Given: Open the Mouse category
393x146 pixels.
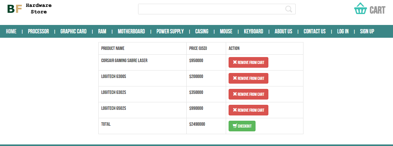Looking at the screenshot, I should [x=226, y=32].
